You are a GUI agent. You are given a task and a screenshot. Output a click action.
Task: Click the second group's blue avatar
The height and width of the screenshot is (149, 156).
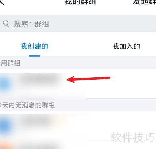5,126
